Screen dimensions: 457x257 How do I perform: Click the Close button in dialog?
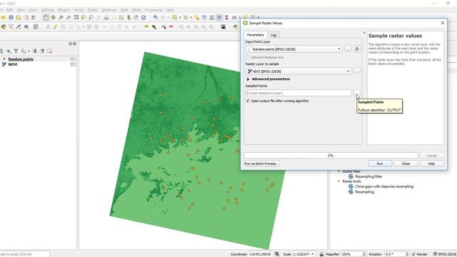[x=406, y=163]
